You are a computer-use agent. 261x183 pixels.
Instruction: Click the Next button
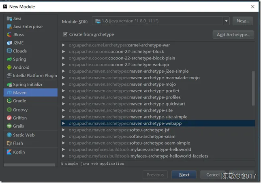(x=184, y=175)
